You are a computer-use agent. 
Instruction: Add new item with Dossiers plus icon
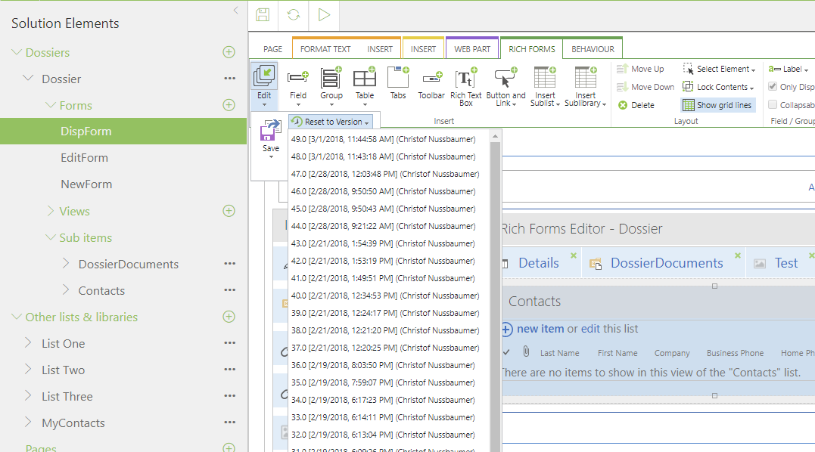click(229, 52)
